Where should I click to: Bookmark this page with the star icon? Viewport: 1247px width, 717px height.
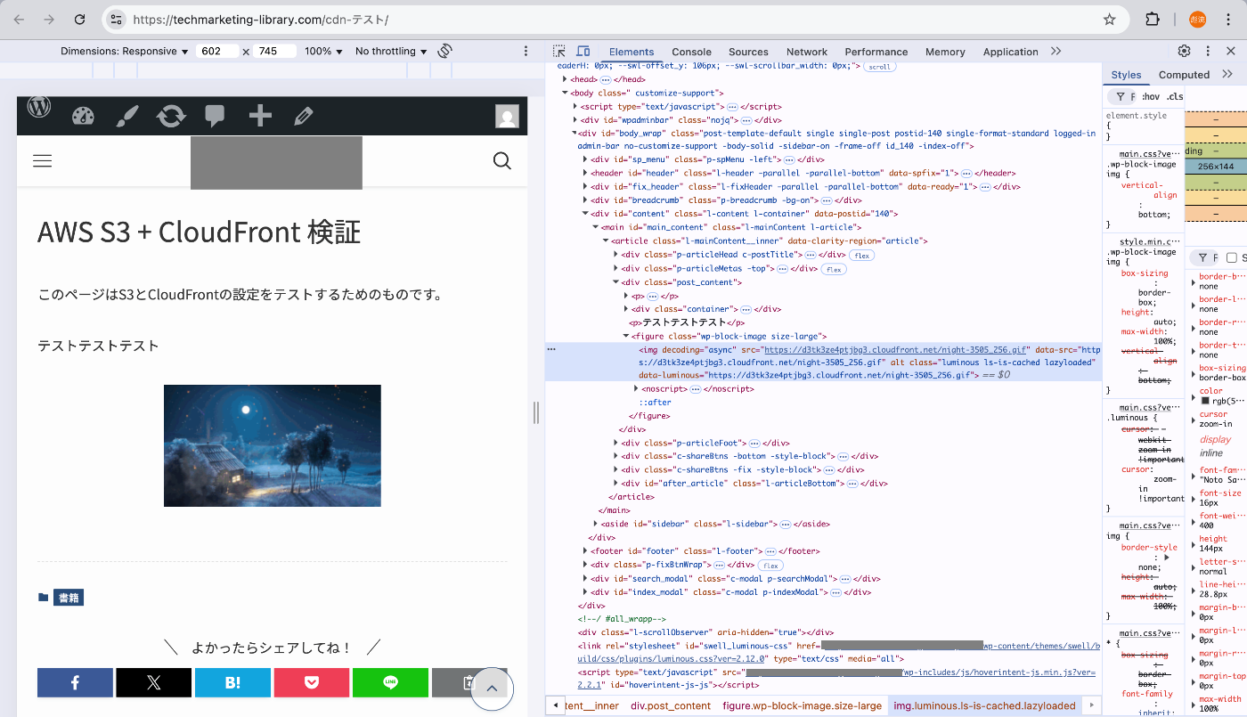click(x=1109, y=20)
